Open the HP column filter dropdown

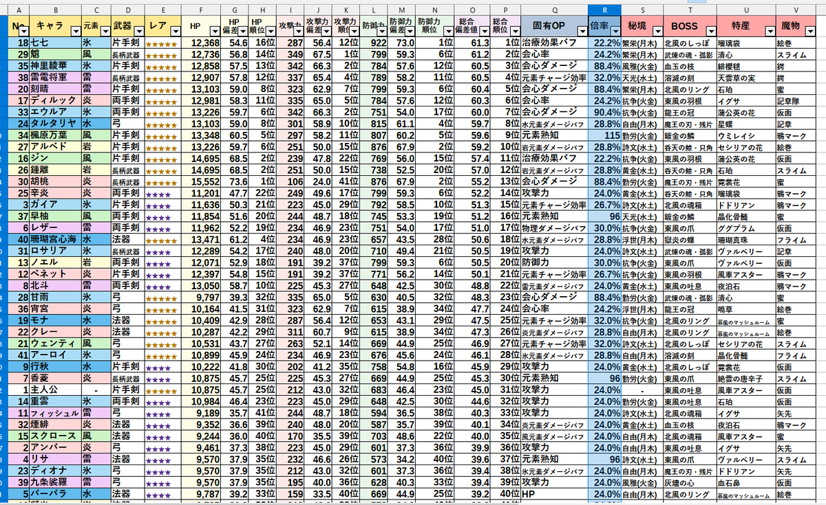215,30
